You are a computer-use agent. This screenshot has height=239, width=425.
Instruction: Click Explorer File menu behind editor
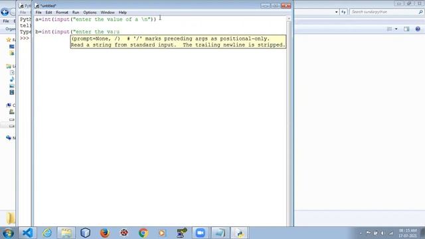(x=6, y=21)
